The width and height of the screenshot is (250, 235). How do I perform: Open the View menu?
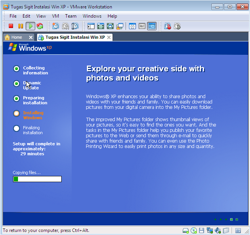41,16
